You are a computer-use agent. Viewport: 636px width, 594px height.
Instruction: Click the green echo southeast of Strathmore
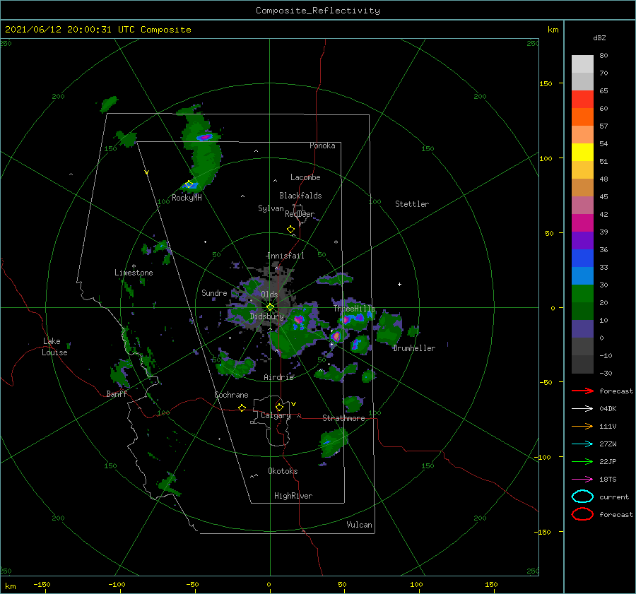(333, 443)
